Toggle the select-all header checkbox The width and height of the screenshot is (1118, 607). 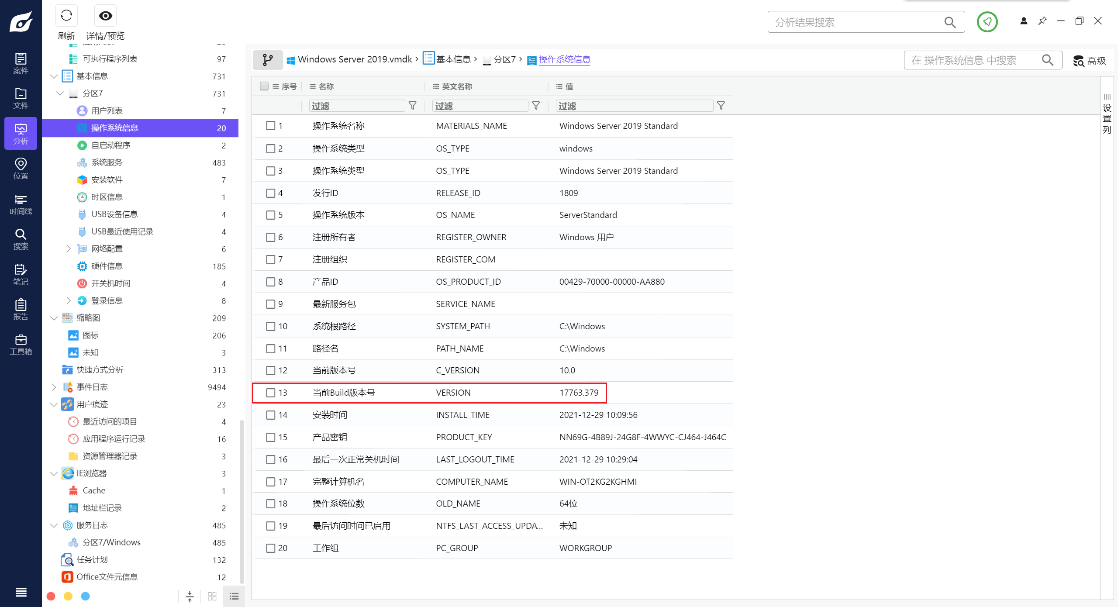(264, 86)
